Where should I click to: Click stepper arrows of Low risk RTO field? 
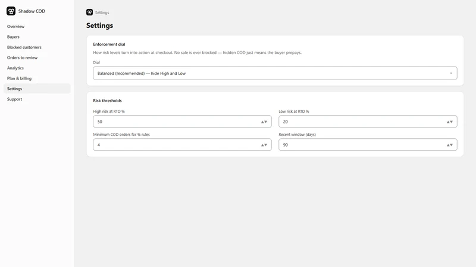[x=450, y=122]
